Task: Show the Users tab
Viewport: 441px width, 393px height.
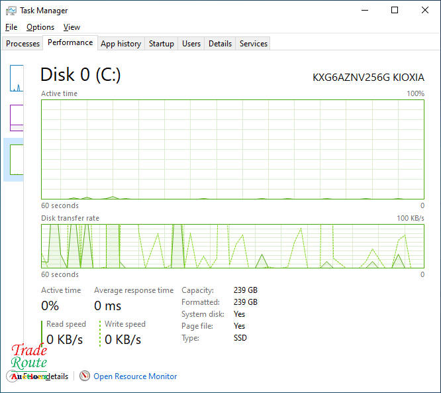Action: pos(191,44)
